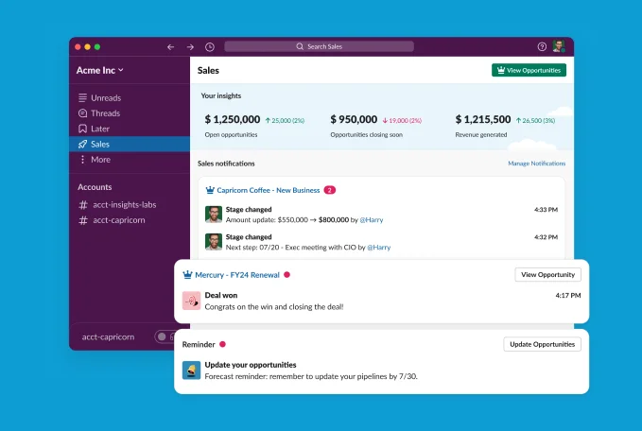This screenshot has height=431, width=642.
Task: Open help question mark icon
Action: tap(542, 46)
